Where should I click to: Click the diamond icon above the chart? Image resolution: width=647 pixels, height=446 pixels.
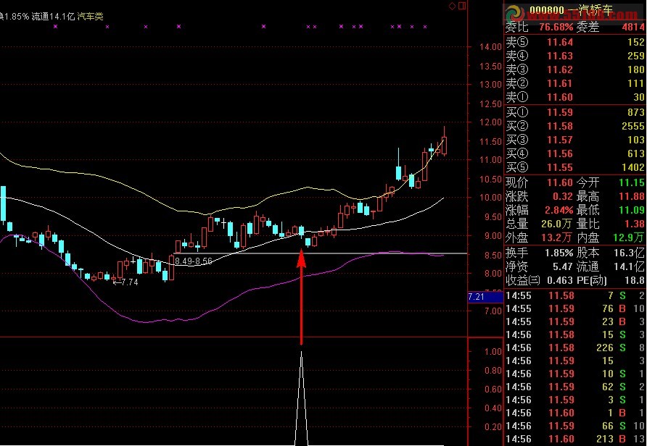click(x=452, y=6)
